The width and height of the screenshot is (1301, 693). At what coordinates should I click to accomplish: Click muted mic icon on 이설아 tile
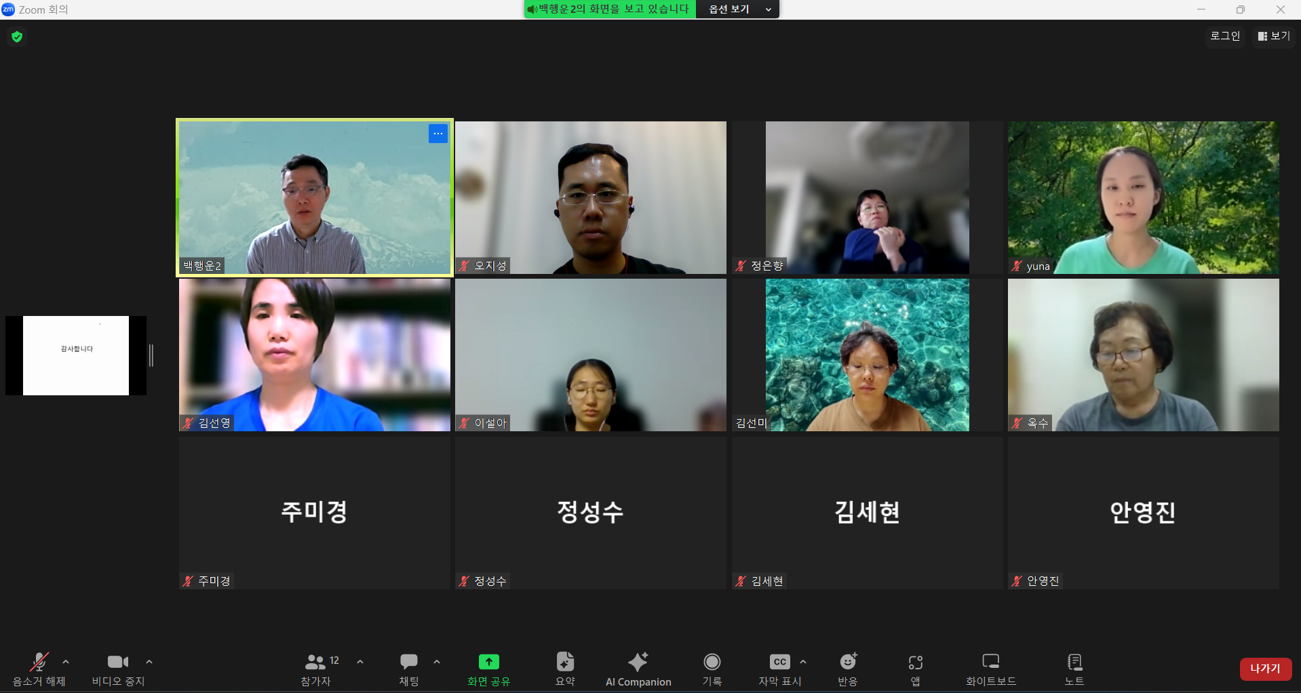(465, 423)
